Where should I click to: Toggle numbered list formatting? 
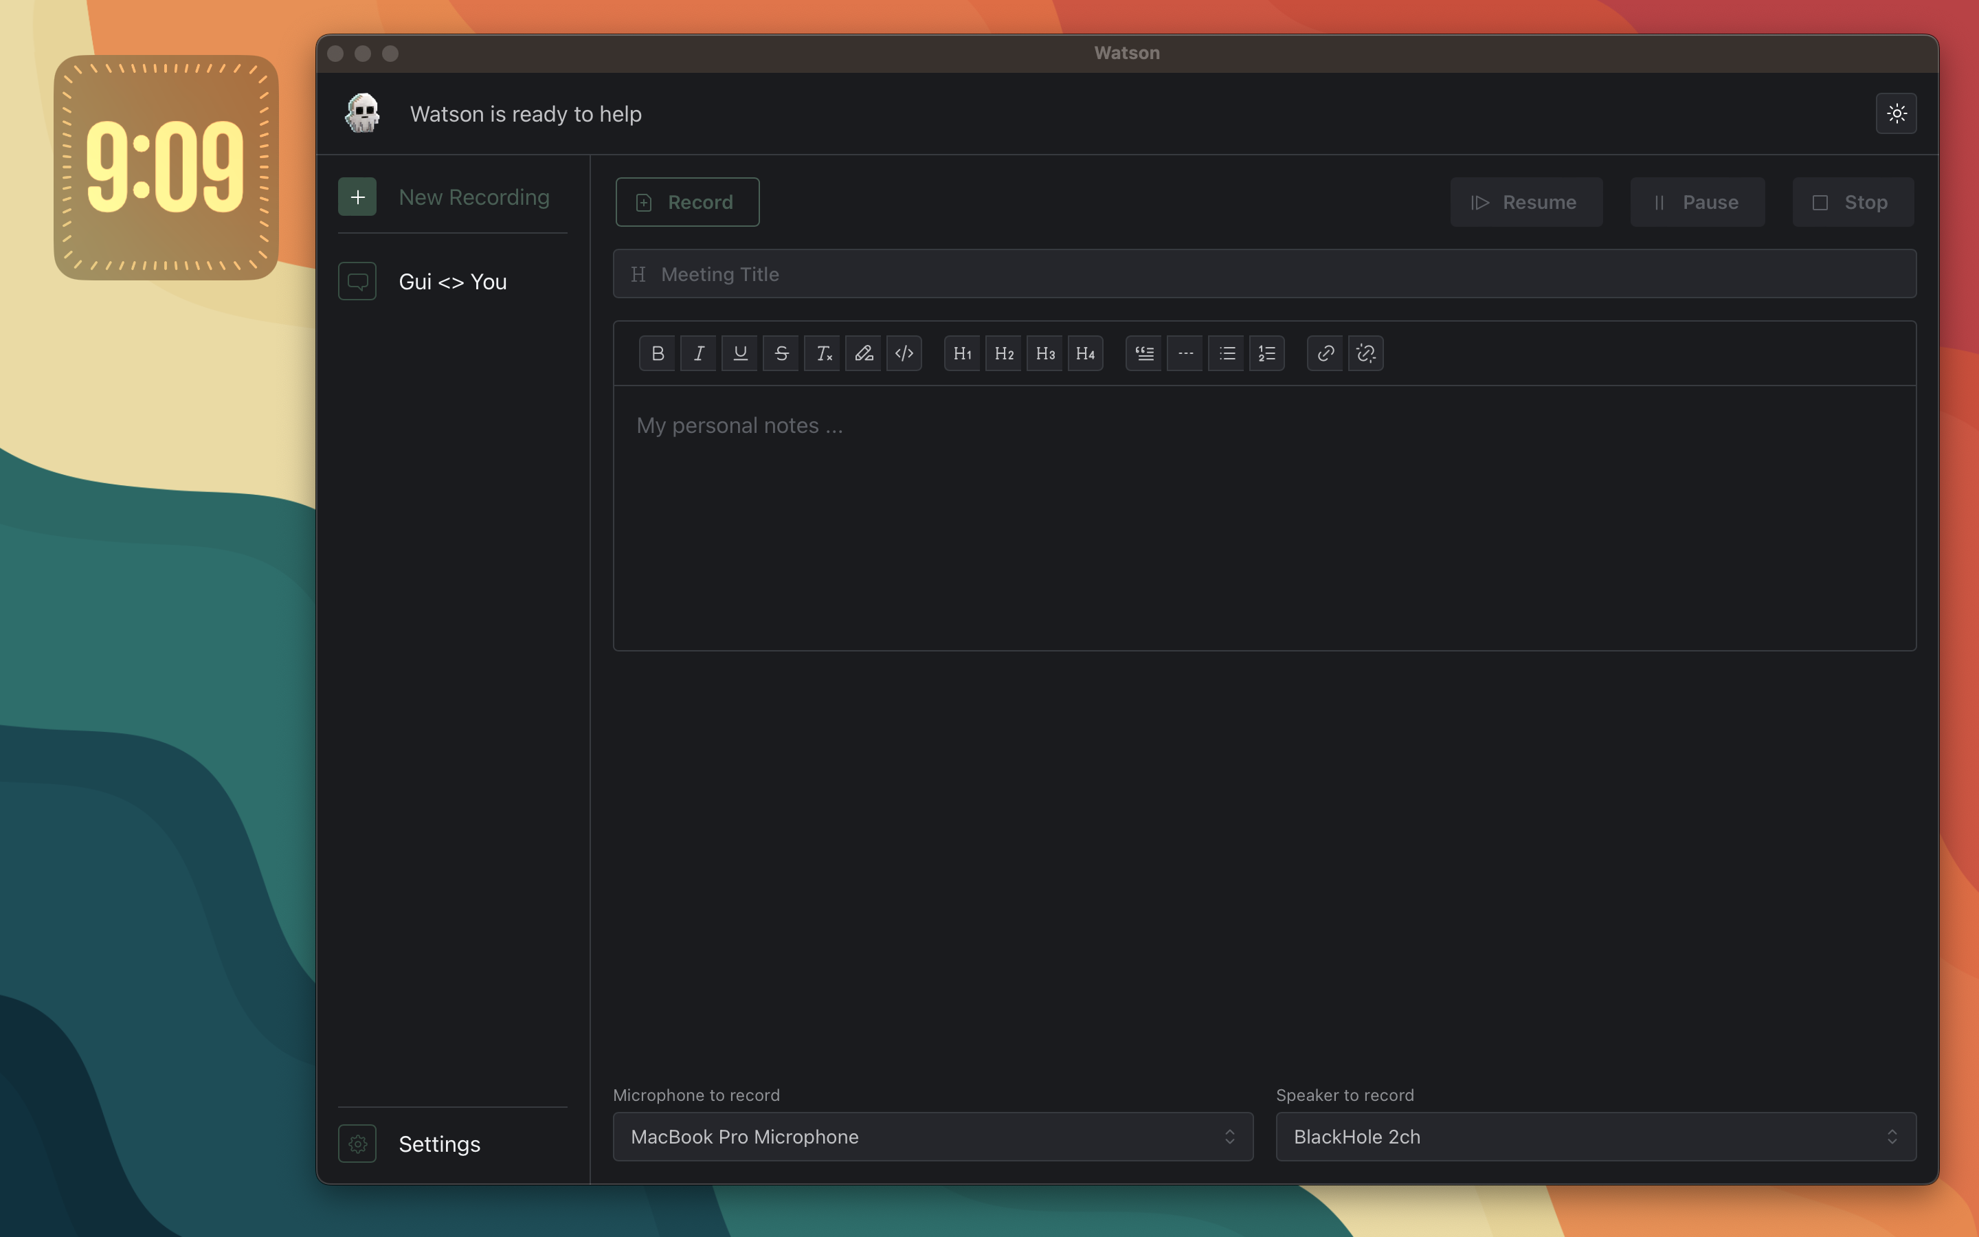[1266, 353]
